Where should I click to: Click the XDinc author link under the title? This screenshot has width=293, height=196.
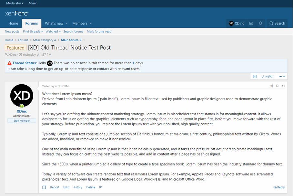12,55
